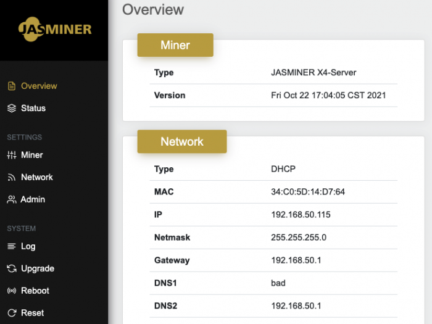This screenshot has height=324, width=432.
Task: Select the version date Fri Oct 22 value
Action: tap(328, 95)
